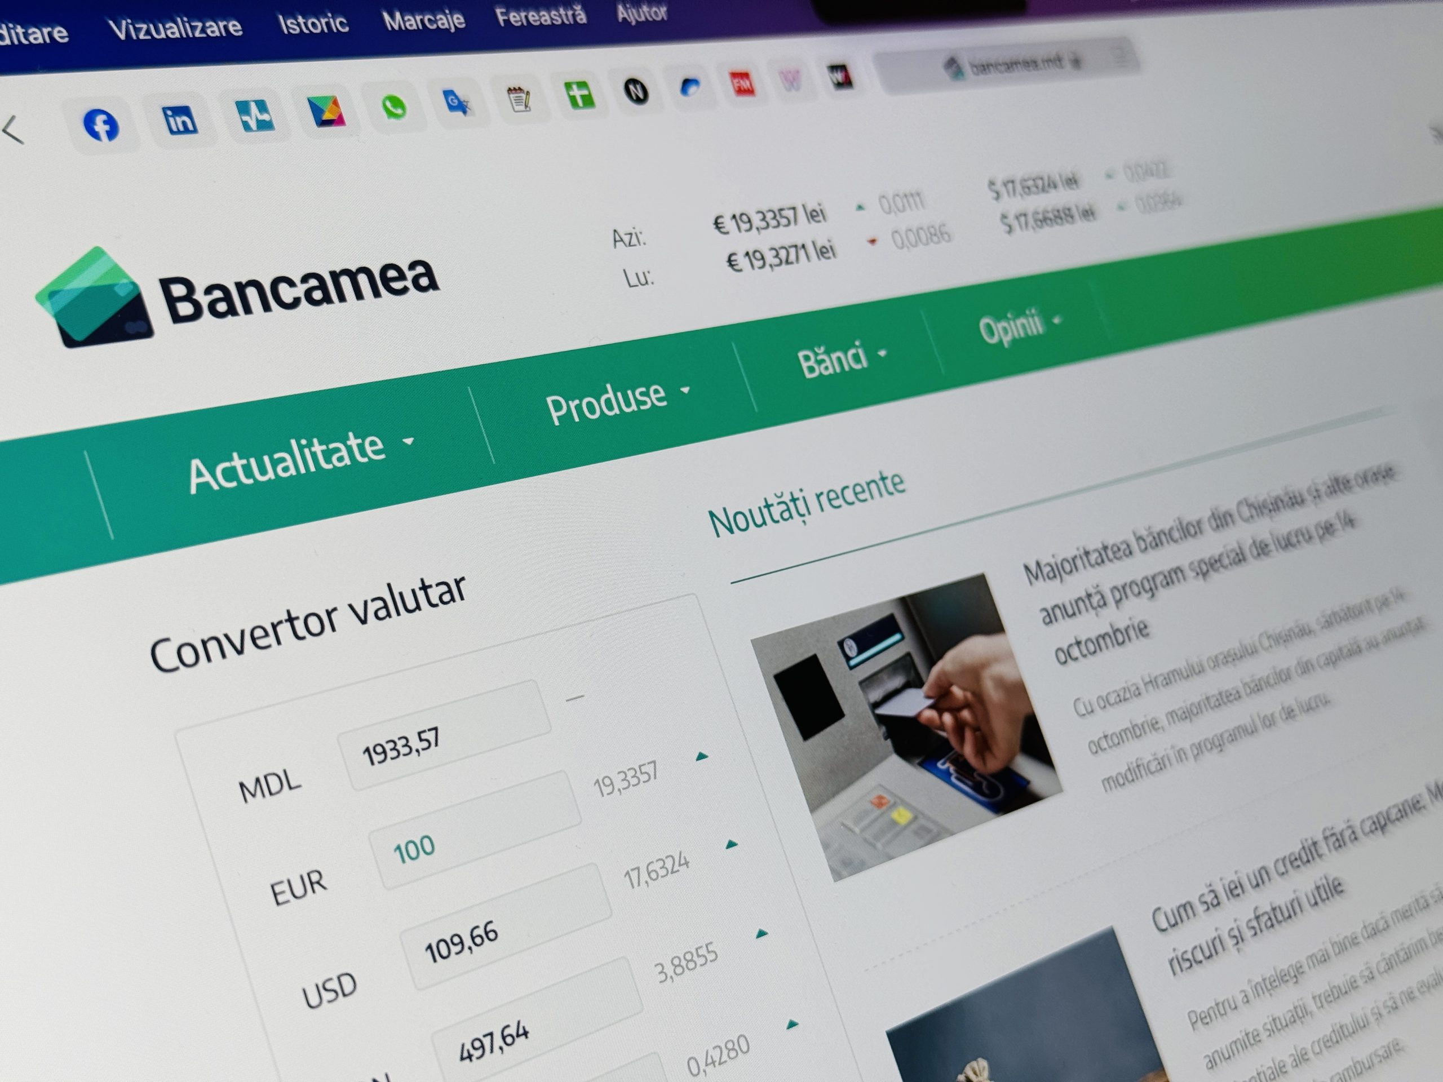Click the EUR currency label
This screenshot has width=1443, height=1082.
click(x=298, y=888)
